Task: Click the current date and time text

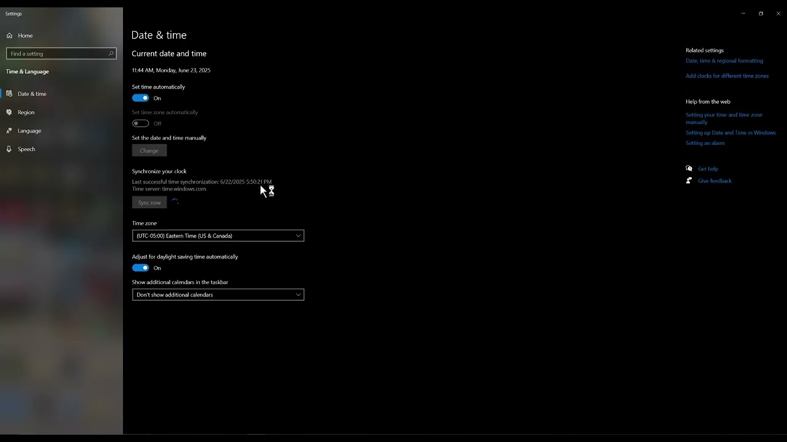Action: (171, 70)
